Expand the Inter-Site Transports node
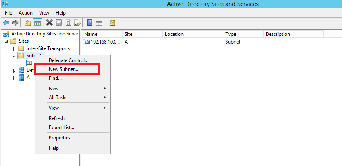Screen dimensions: 342x166 (15, 49)
